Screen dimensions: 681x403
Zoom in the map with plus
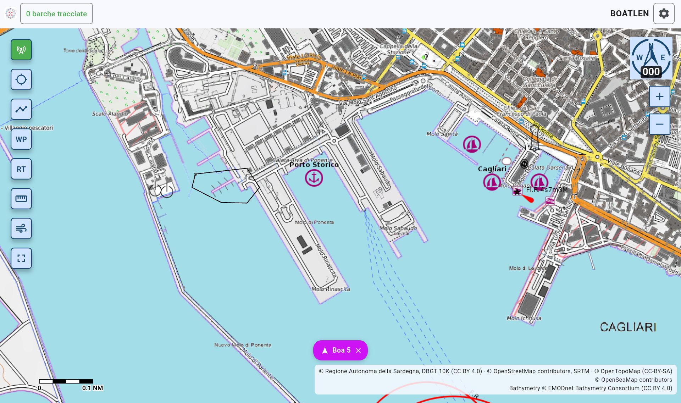(x=660, y=96)
